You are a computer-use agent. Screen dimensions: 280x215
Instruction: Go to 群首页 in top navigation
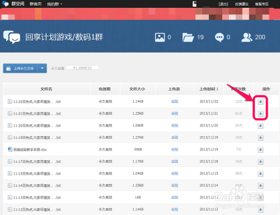pyautogui.click(x=35, y=4)
